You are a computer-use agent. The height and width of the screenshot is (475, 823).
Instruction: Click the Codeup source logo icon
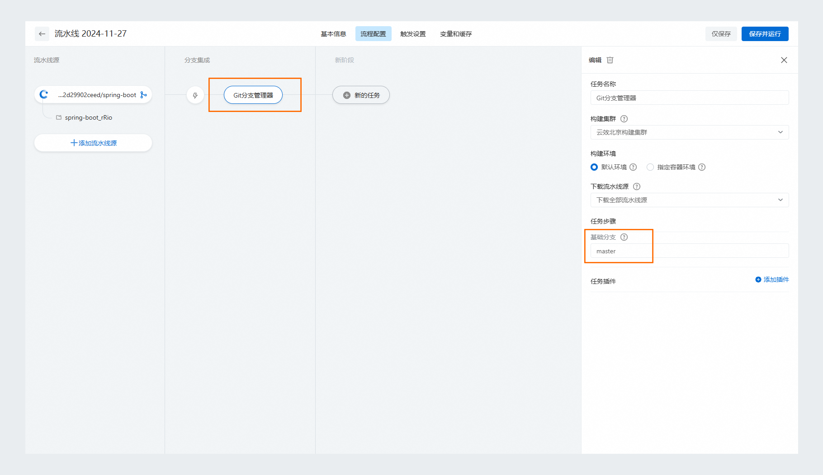[x=44, y=94]
